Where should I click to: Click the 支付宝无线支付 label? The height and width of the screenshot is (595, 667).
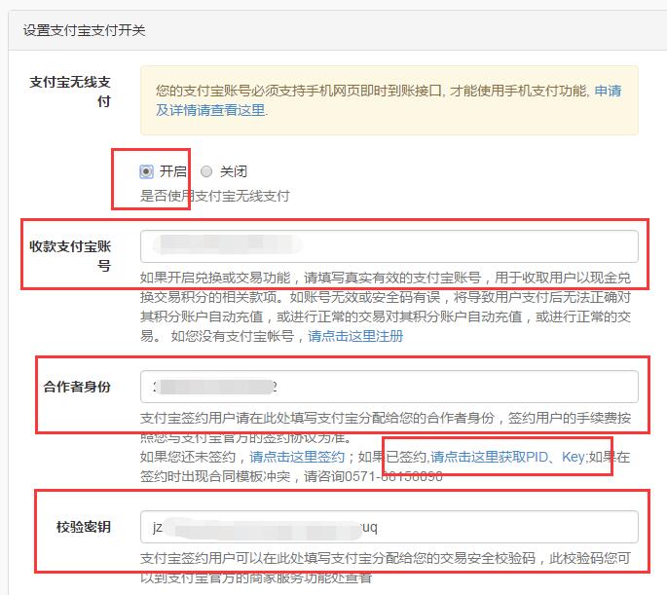(x=70, y=91)
